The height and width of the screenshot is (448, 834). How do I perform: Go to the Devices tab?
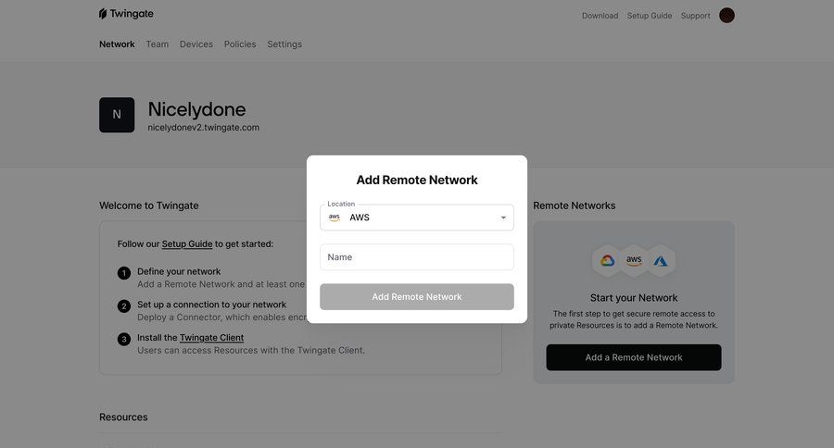196,44
